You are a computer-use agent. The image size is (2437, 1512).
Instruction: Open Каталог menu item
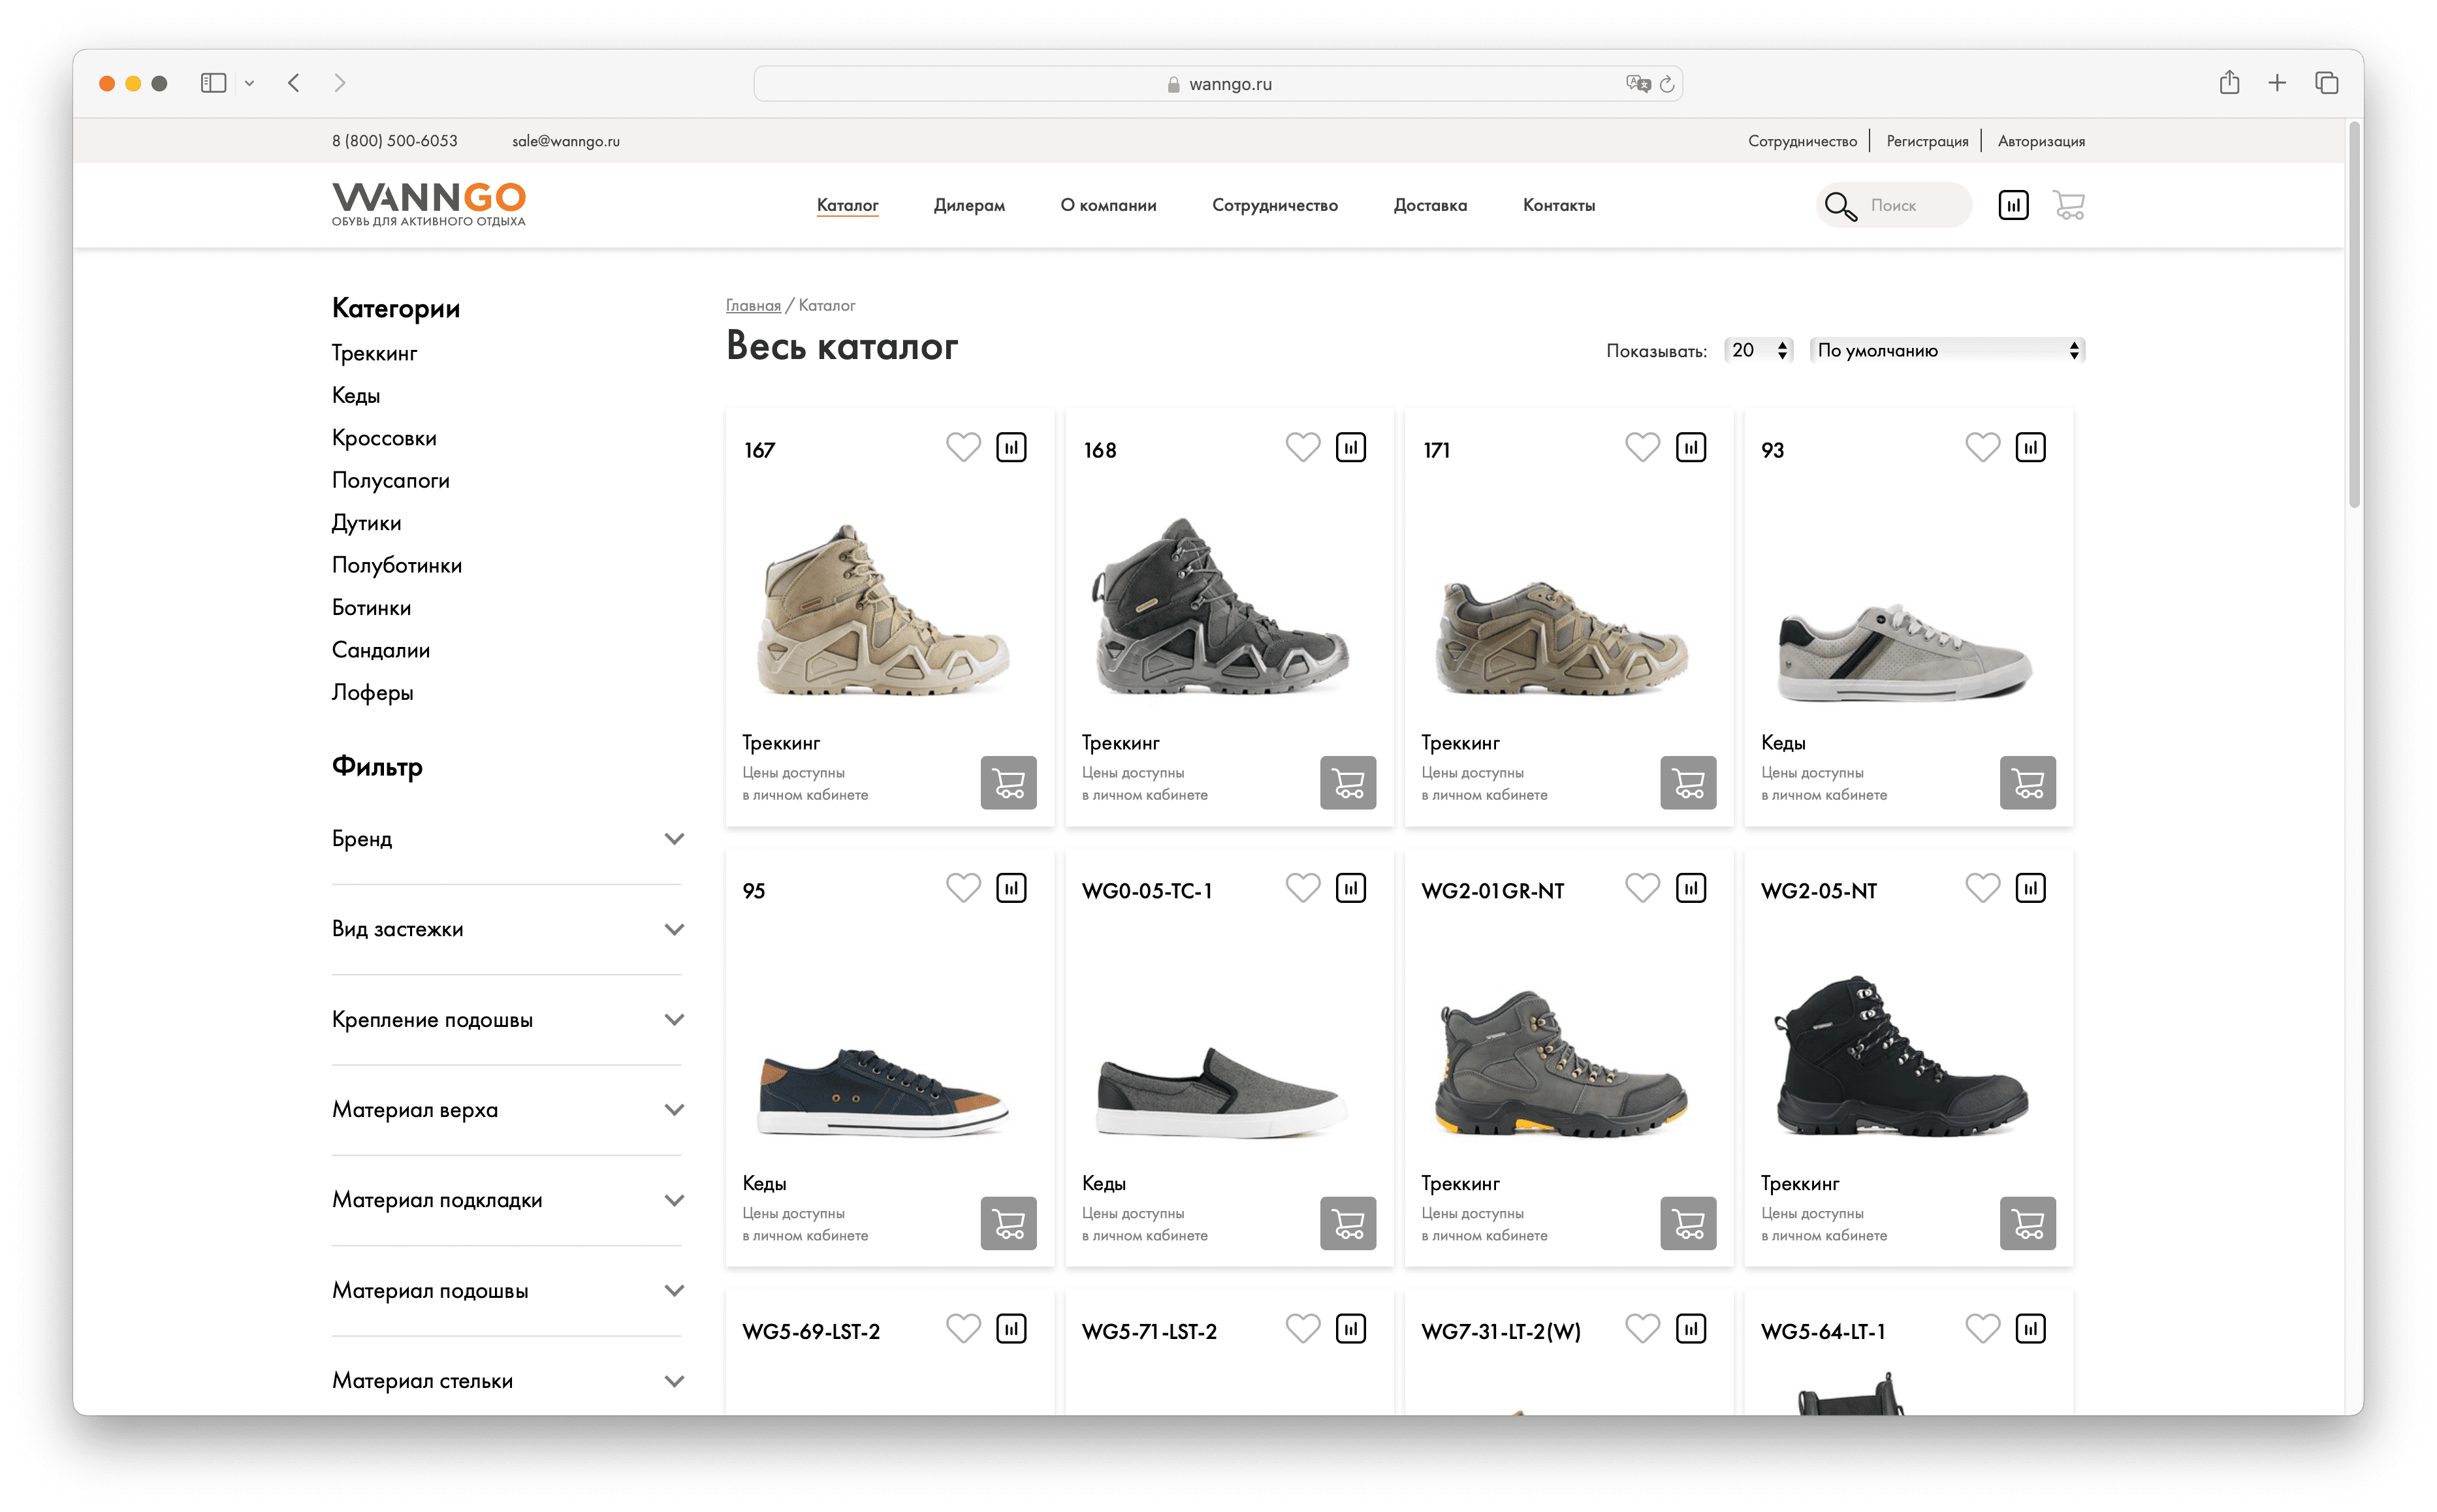847,205
